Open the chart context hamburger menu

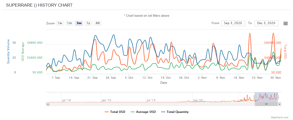tap(285, 23)
